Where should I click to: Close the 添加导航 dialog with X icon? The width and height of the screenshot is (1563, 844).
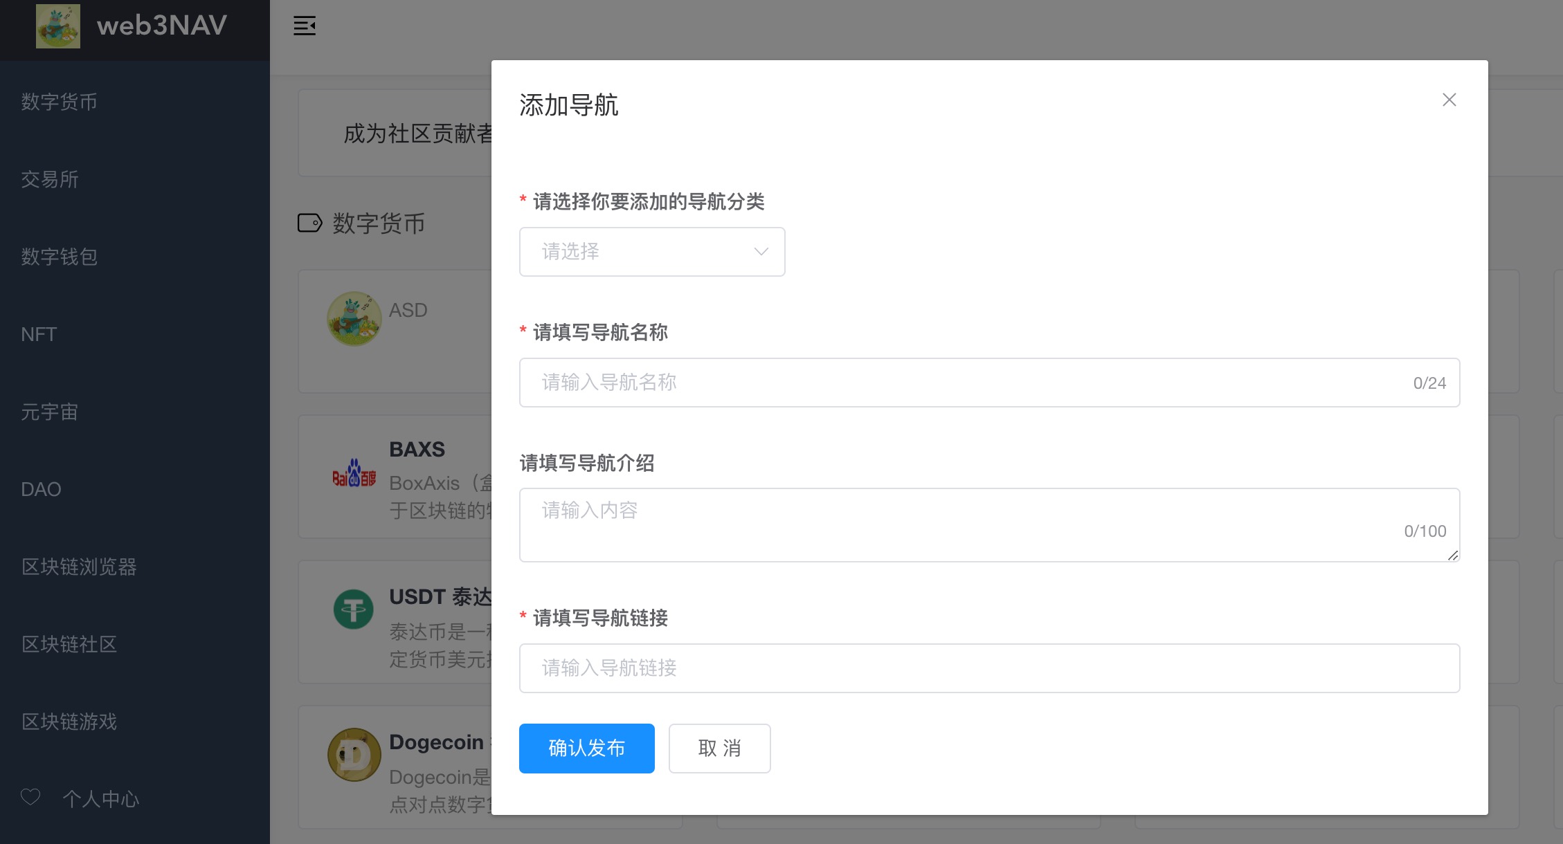(1449, 100)
